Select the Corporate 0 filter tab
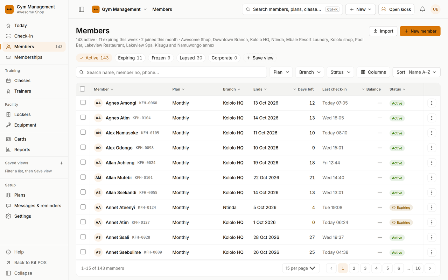The image size is (448, 280). [224, 58]
